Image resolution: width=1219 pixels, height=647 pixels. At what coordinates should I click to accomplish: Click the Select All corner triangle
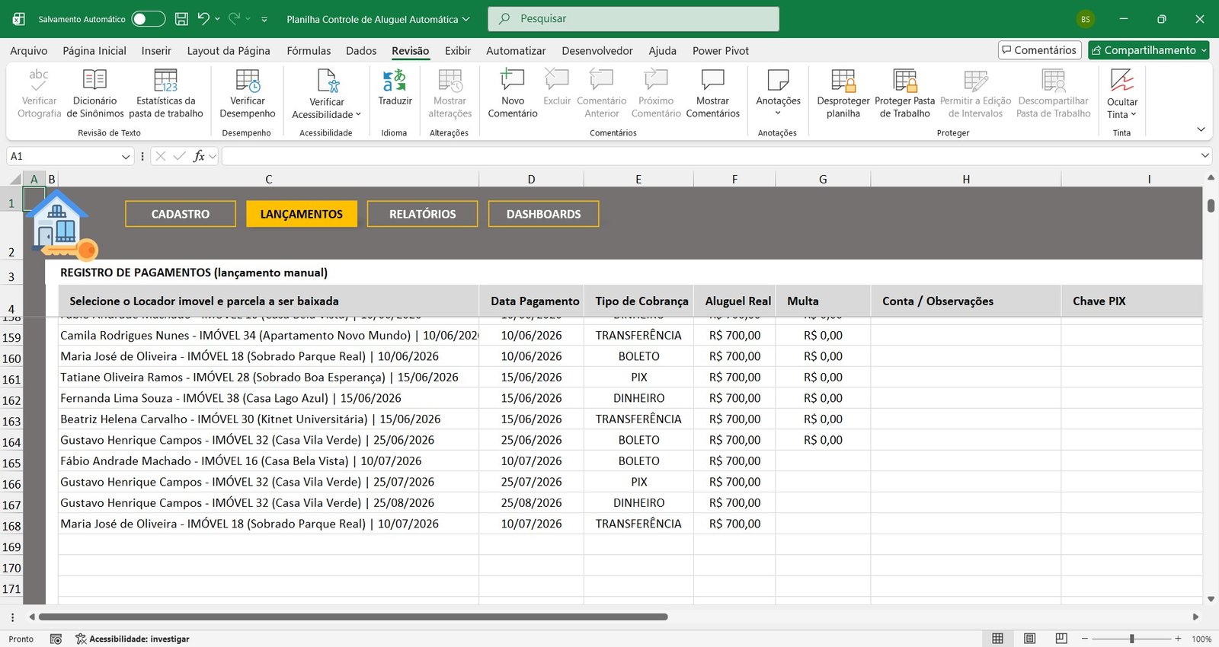15,180
